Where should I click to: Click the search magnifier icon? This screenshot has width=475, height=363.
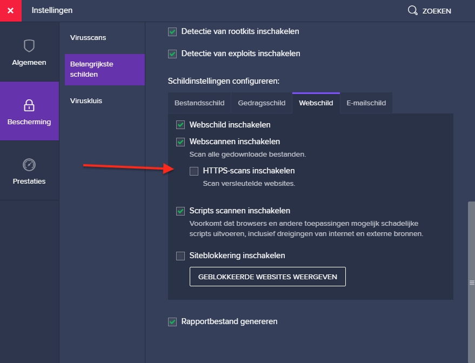coord(413,11)
